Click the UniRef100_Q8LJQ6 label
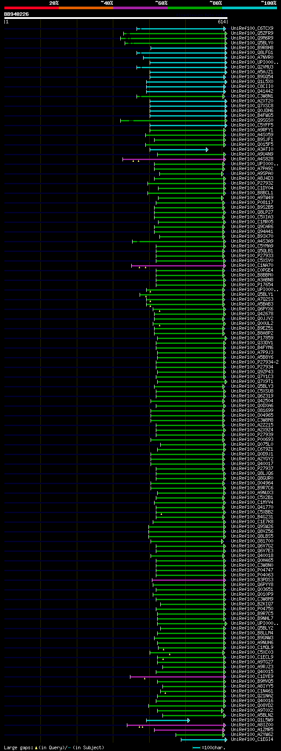The width and height of the screenshot is (281, 751). pos(252,474)
